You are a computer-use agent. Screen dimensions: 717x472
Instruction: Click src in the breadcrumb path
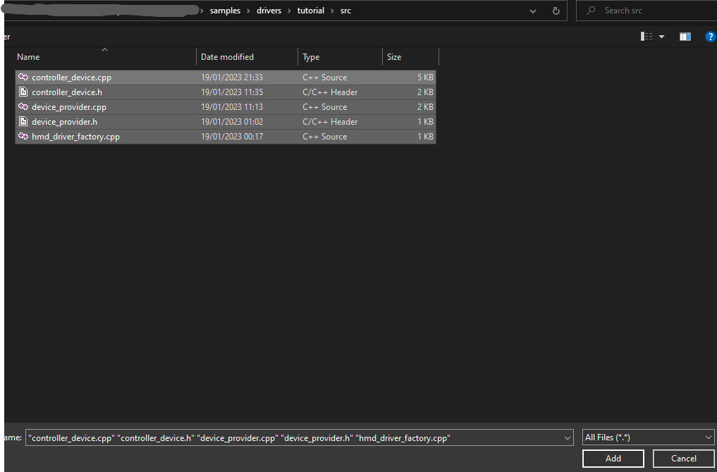345,11
